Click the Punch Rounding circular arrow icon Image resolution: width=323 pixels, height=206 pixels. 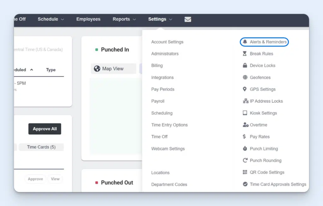click(x=245, y=160)
